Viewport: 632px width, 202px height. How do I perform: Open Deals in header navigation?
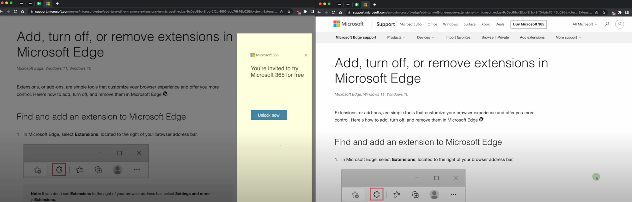500,24
